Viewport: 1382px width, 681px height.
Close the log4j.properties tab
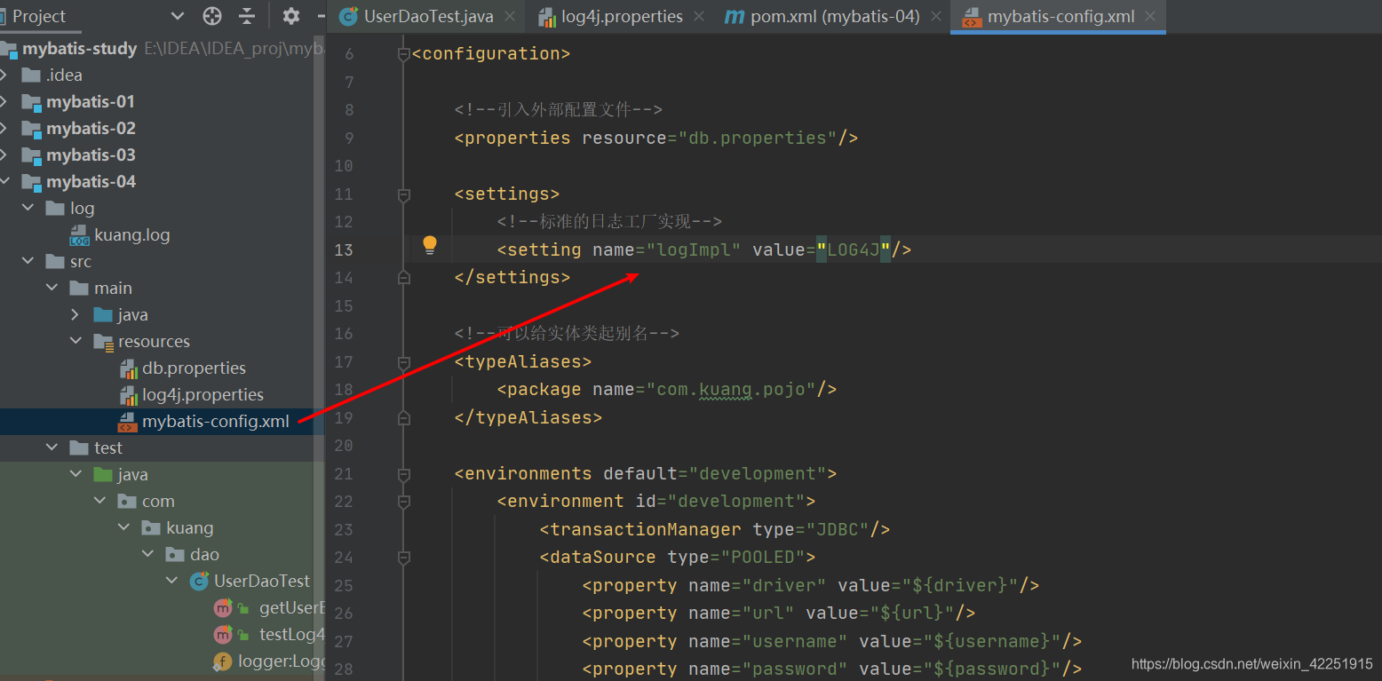tap(699, 16)
